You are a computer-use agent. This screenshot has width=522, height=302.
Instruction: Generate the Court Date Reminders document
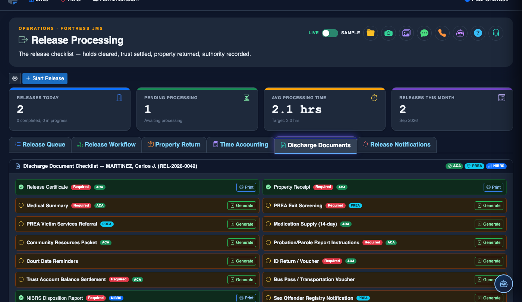(242, 261)
